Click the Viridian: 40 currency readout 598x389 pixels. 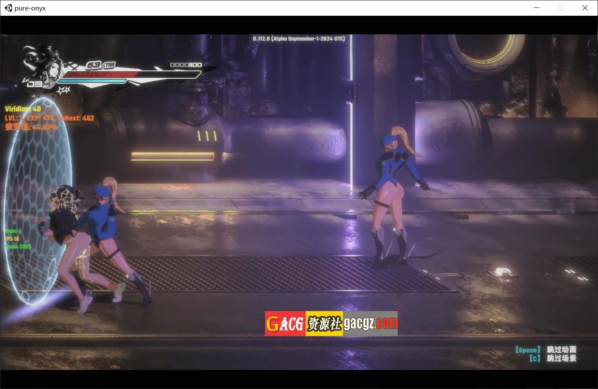(x=23, y=109)
